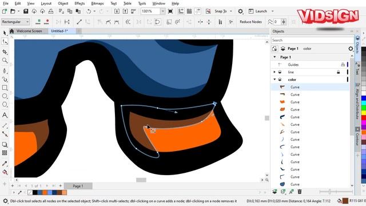Toggle Show Grid button
This screenshot has width=366, height=206.
point(189,11)
